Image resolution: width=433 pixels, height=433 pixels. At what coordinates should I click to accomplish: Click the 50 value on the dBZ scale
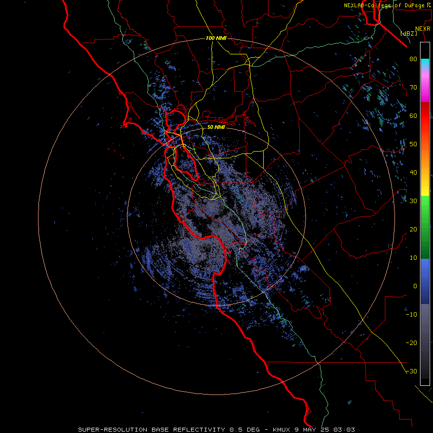click(x=413, y=144)
